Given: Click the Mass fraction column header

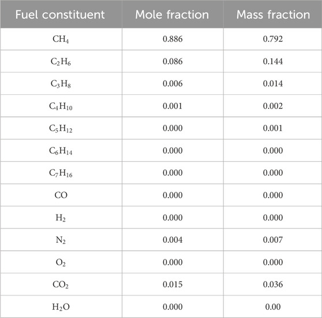Looking at the screenshot, I should coord(273,14).
